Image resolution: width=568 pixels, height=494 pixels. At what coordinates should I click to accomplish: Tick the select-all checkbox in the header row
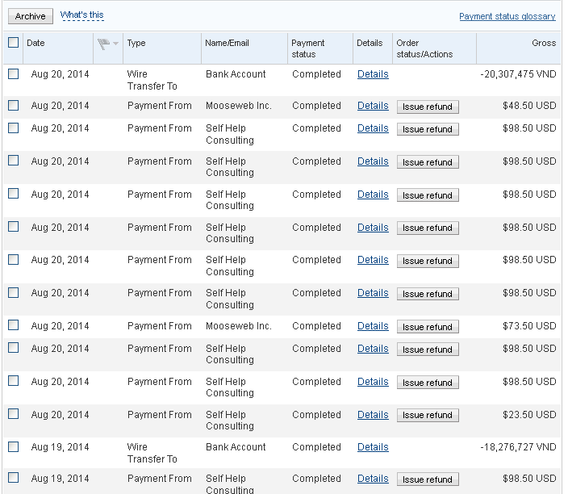[13, 43]
